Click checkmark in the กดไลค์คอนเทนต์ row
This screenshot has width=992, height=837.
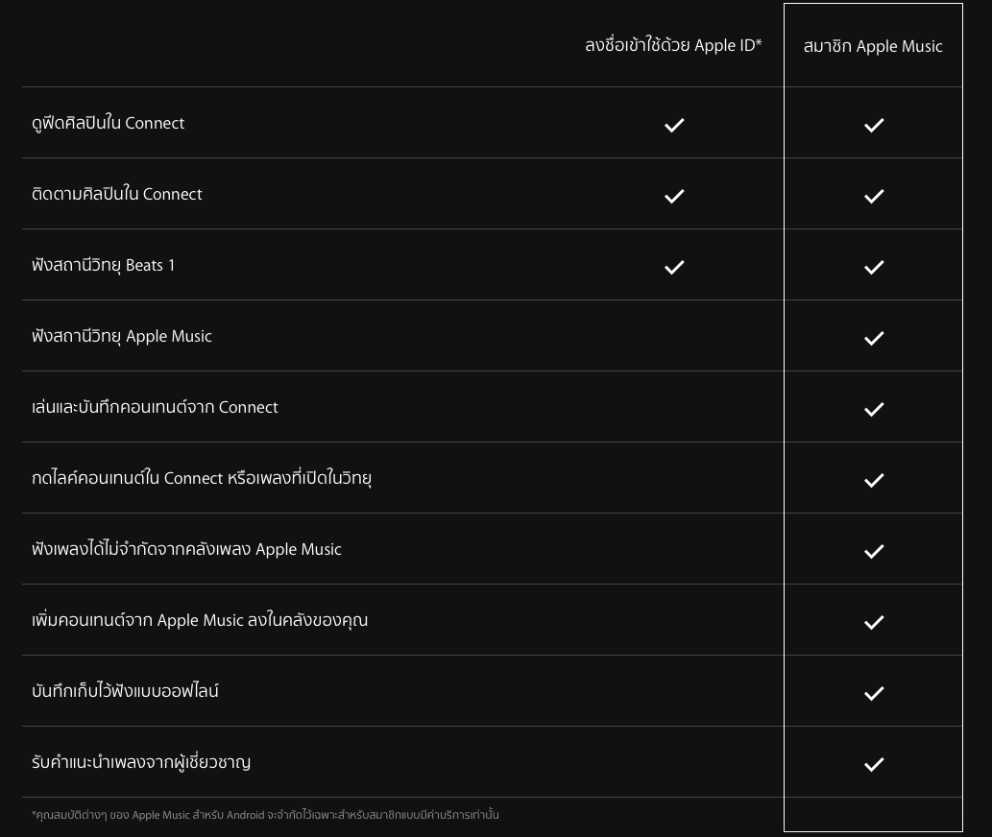874,480
